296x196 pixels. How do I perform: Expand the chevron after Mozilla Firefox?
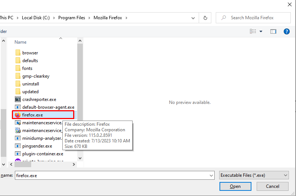point(126,18)
